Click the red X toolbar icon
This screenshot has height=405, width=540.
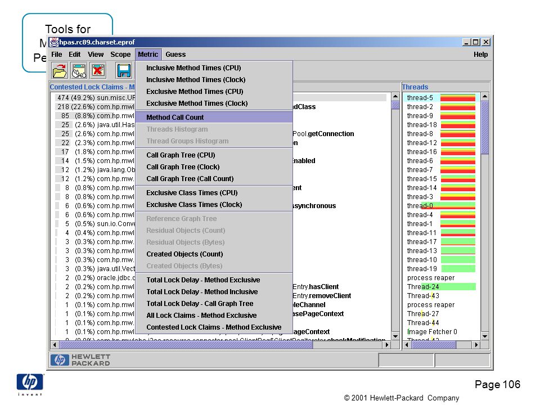coord(98,71)
